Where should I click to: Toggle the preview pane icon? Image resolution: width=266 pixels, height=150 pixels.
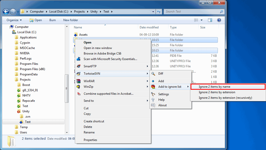click(210, 20)
